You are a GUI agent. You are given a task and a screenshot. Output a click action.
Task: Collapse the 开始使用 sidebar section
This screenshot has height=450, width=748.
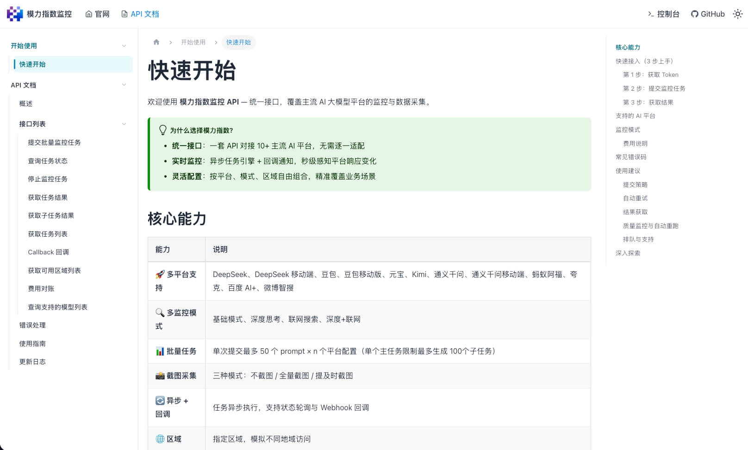point(124,46)
